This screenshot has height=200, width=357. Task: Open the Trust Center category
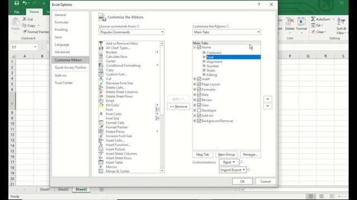tap(64, 83)
